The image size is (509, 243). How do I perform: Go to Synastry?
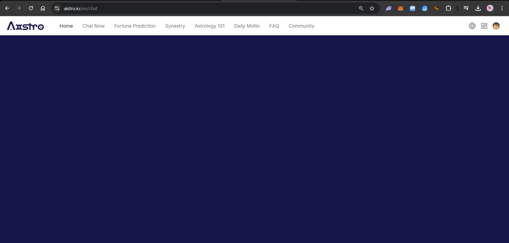coord(175,26)
